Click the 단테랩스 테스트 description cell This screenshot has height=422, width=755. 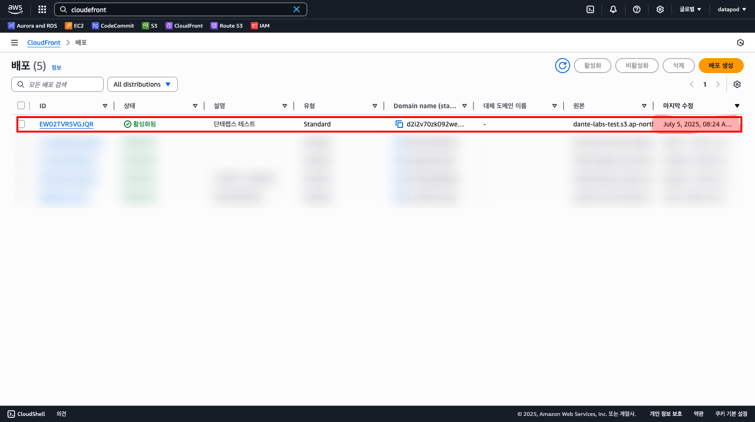click(x=234, y=124)
